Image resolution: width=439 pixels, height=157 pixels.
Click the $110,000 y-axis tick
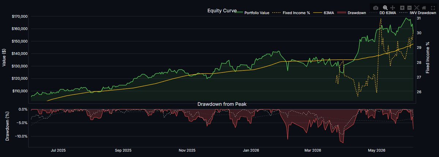pyautogui.click(x=20, y=91)
